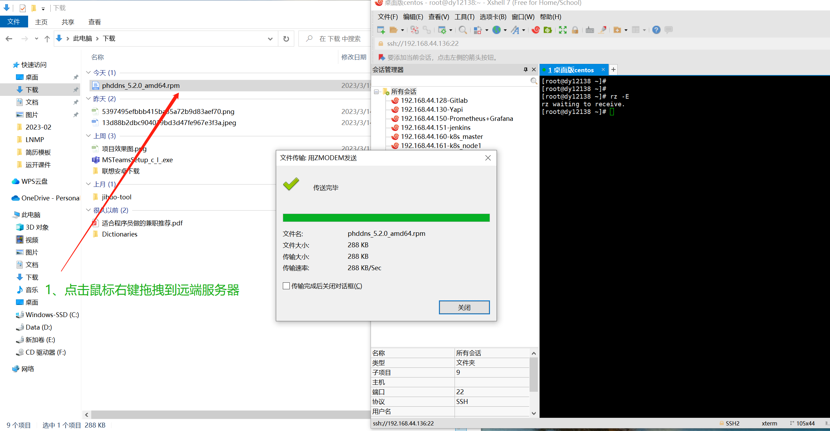Click the keyboard mapping toolbar icon

point(590,30)
